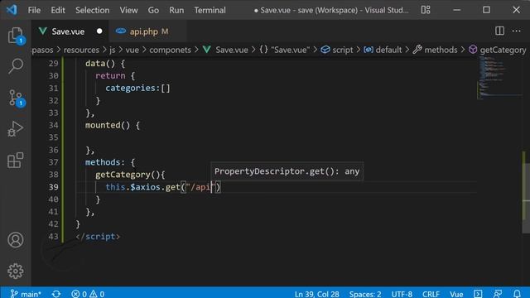
Task: Synchronize changes via the sync icon
Action: (56, 294)
